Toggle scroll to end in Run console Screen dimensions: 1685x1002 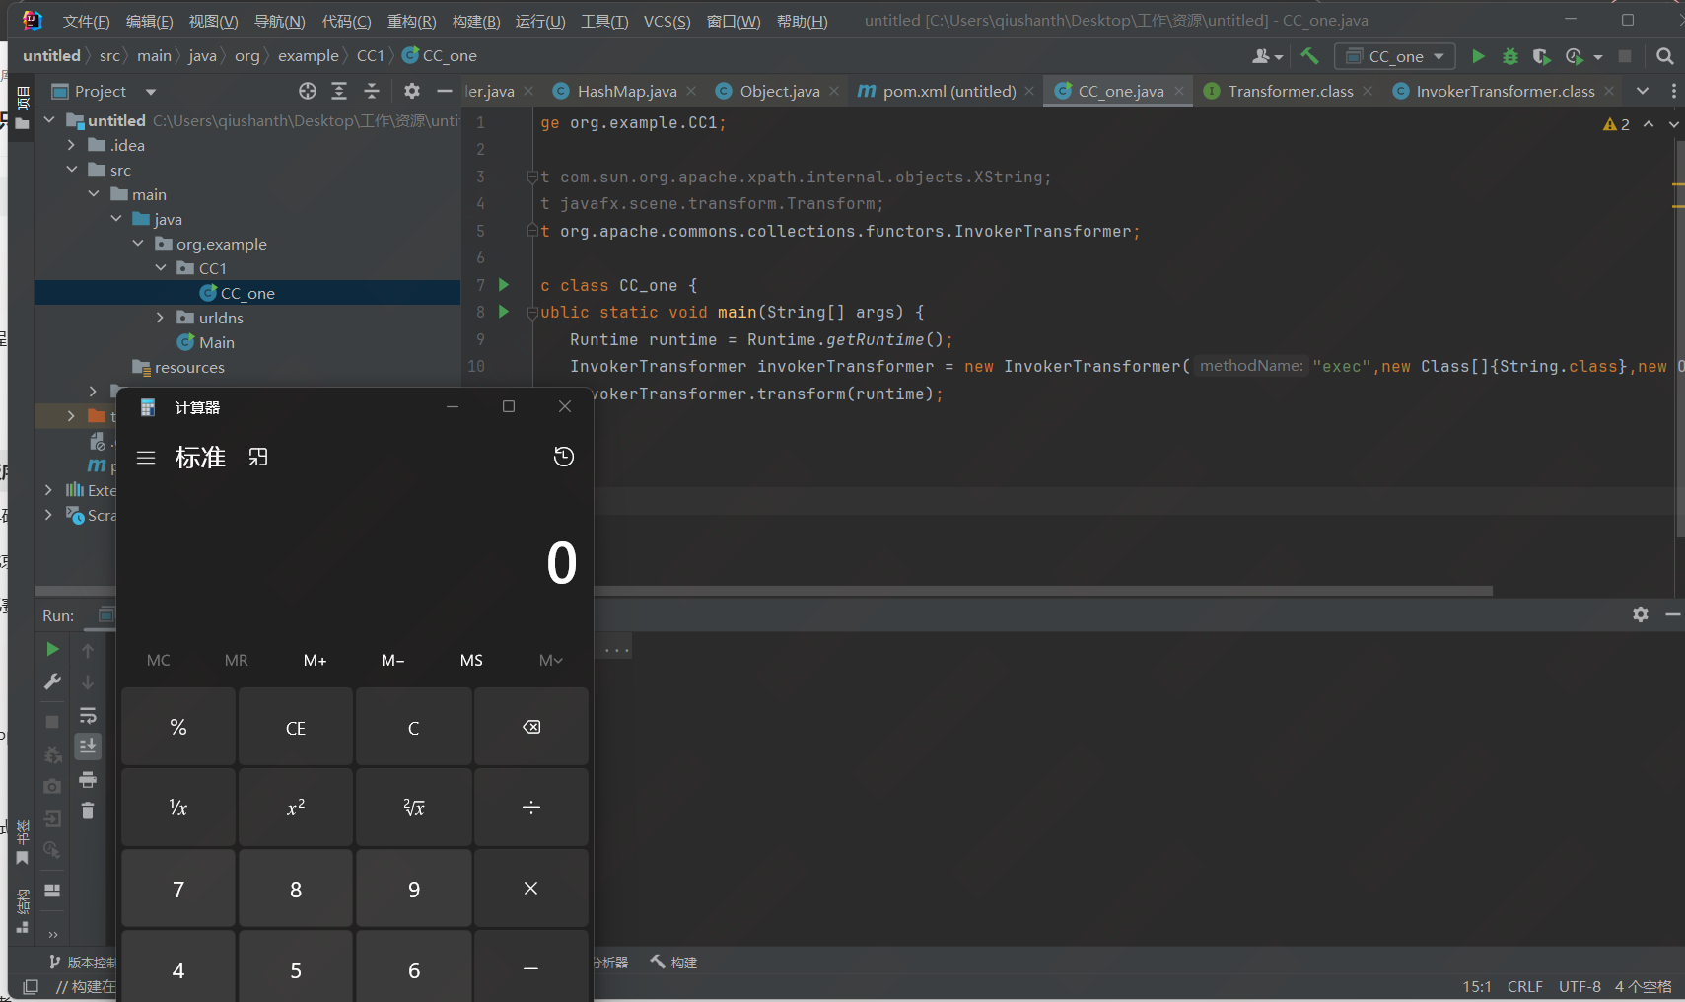88,746
